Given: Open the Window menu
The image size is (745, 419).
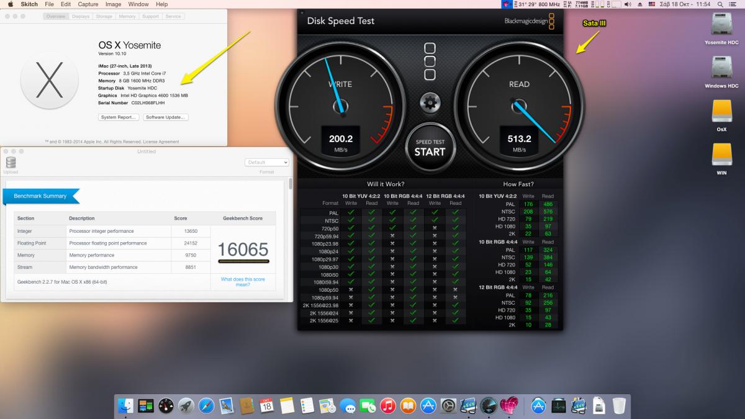Looking at the screenshot, I should (x=138, y=4).
